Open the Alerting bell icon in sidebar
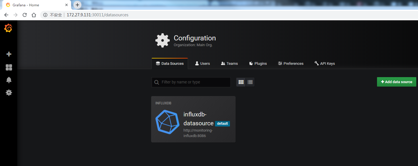The image size is (418, 166). pos(9,80)
